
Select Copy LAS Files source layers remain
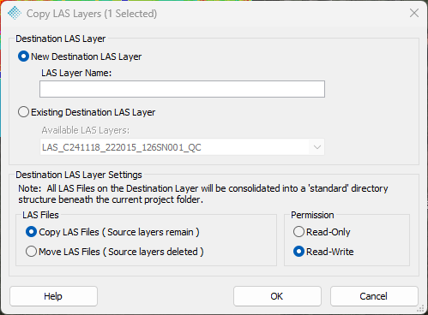coord(31,232)
